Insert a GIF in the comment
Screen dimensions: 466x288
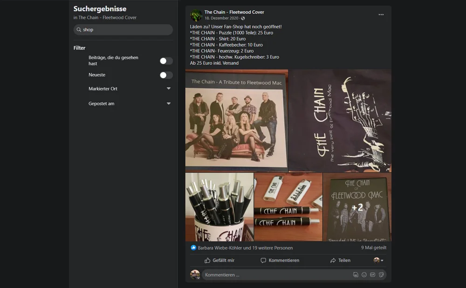coord(372,274)
